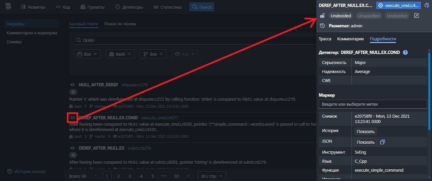Open the bash project dropdown filter
The height and width of the screenshot is (181, 432).
[x=120, y=54]
